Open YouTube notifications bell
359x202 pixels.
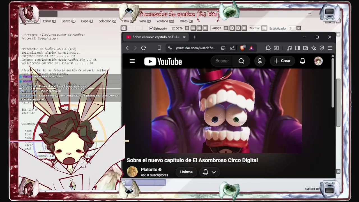tap(303, 61)
